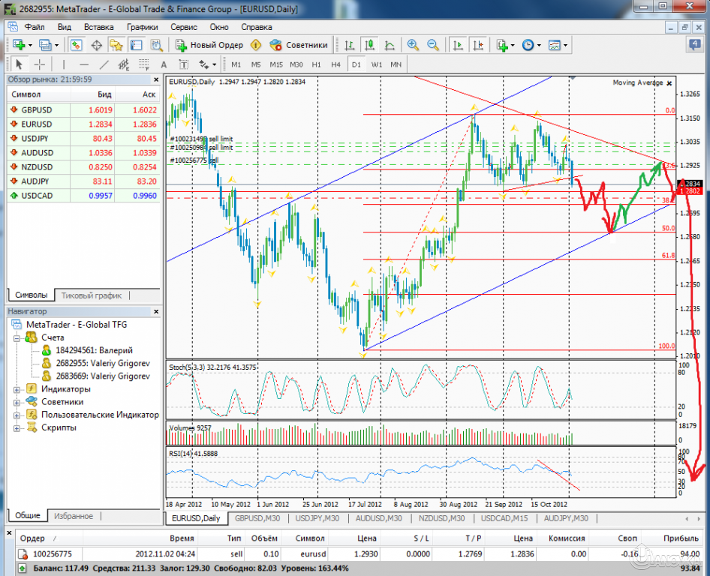Zoom in on the EURUSD chart

413,45
